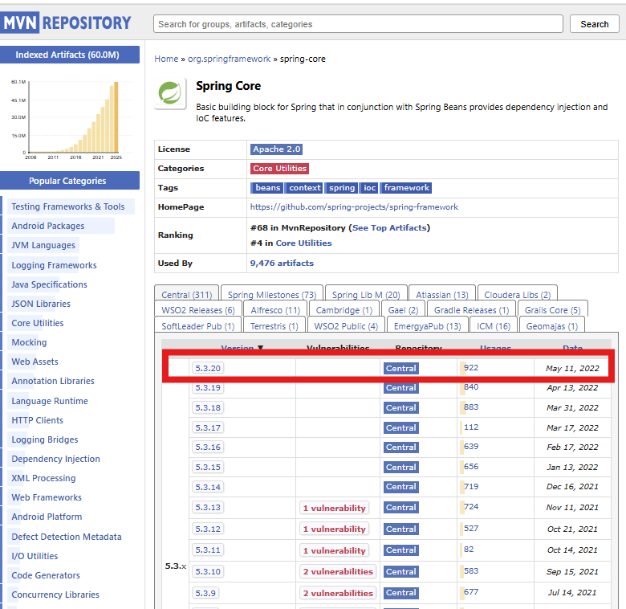The width and height of the screenshot is (626, 609).
Task: Open Dependency Injection category
Action: point(55,459)
